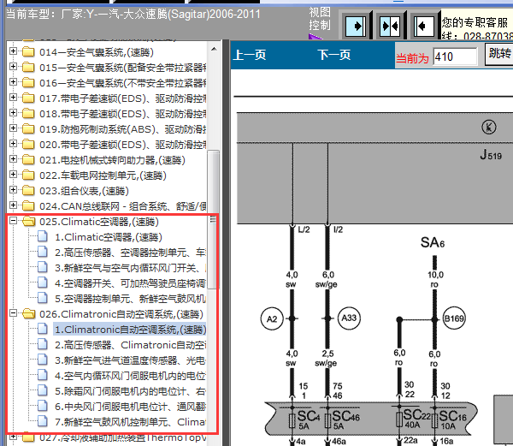Click the open folder icon of 026 Climatronic

(29, 313)
